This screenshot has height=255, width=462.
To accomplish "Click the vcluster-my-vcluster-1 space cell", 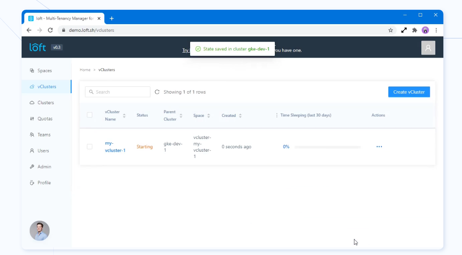I will click(202, 147).
